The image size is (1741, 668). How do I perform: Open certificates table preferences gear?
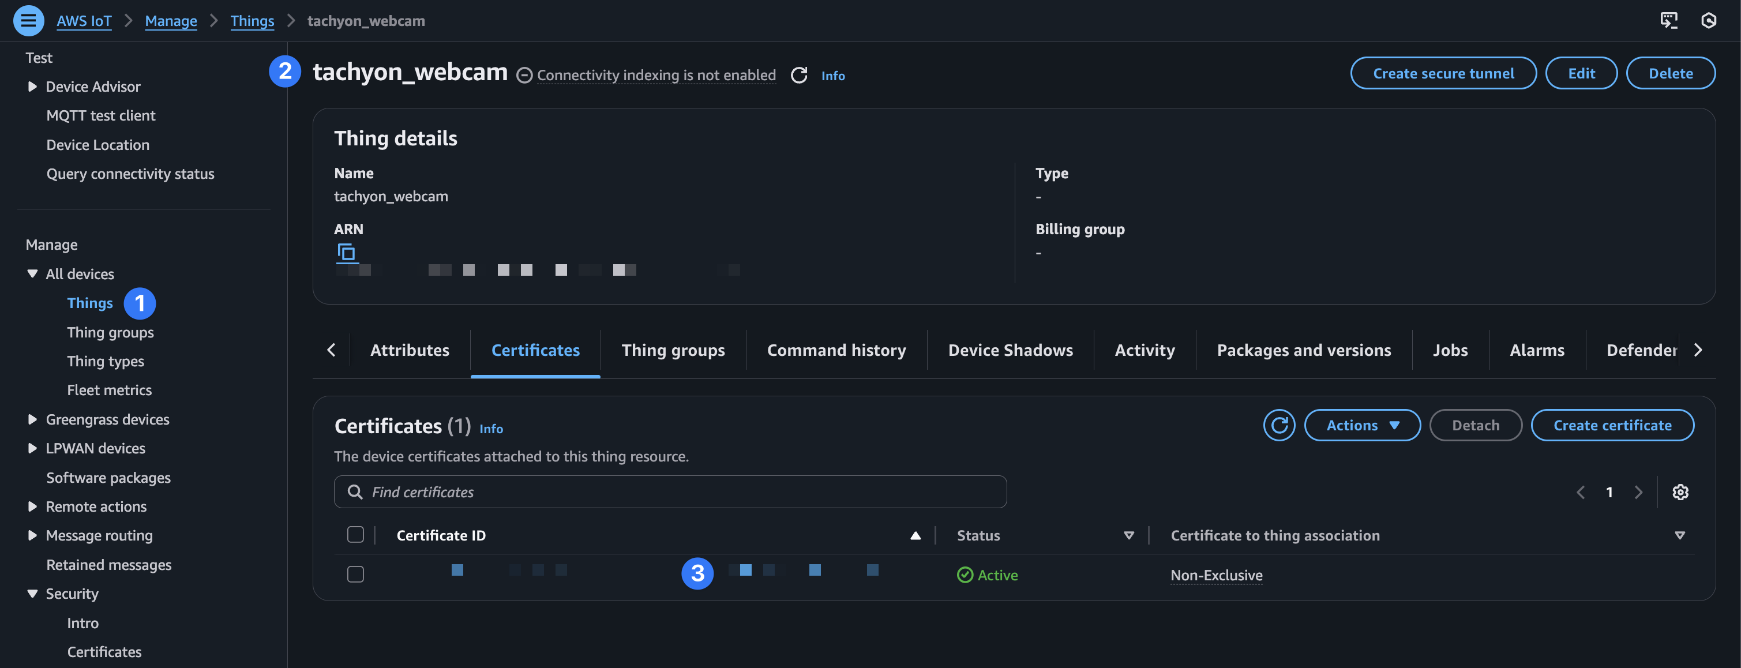coord(1680,492)
